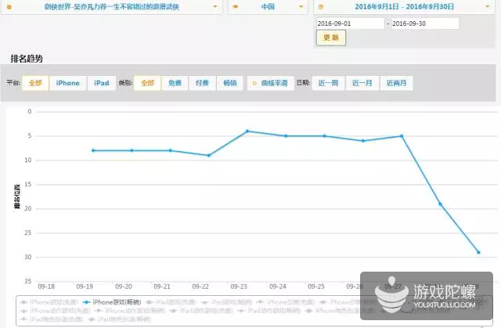The height and width of the screenshot is (328, 501).
Task: Toggle legend series iPad角色扮演(畅销)
Action: coord(120,319)
